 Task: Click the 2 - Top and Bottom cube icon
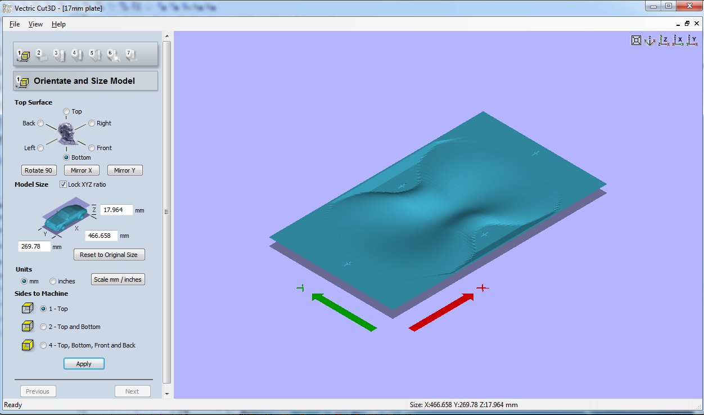28,327
